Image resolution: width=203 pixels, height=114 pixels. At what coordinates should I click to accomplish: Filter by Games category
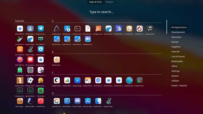click(175, 42)
